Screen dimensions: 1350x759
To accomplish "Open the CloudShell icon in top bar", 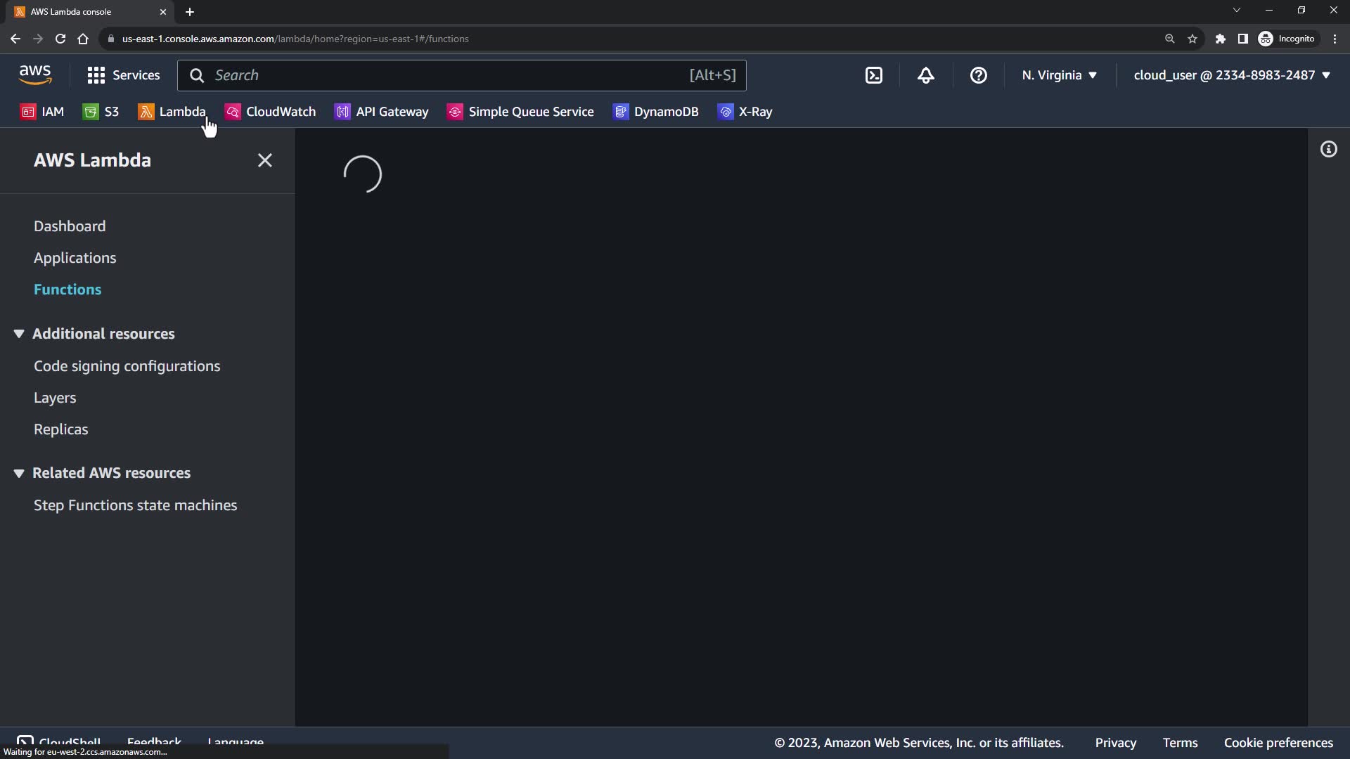I will click(x=873, y=75).
